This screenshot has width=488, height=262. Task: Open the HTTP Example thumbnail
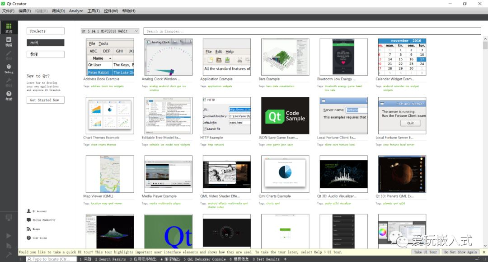[227, 115]
